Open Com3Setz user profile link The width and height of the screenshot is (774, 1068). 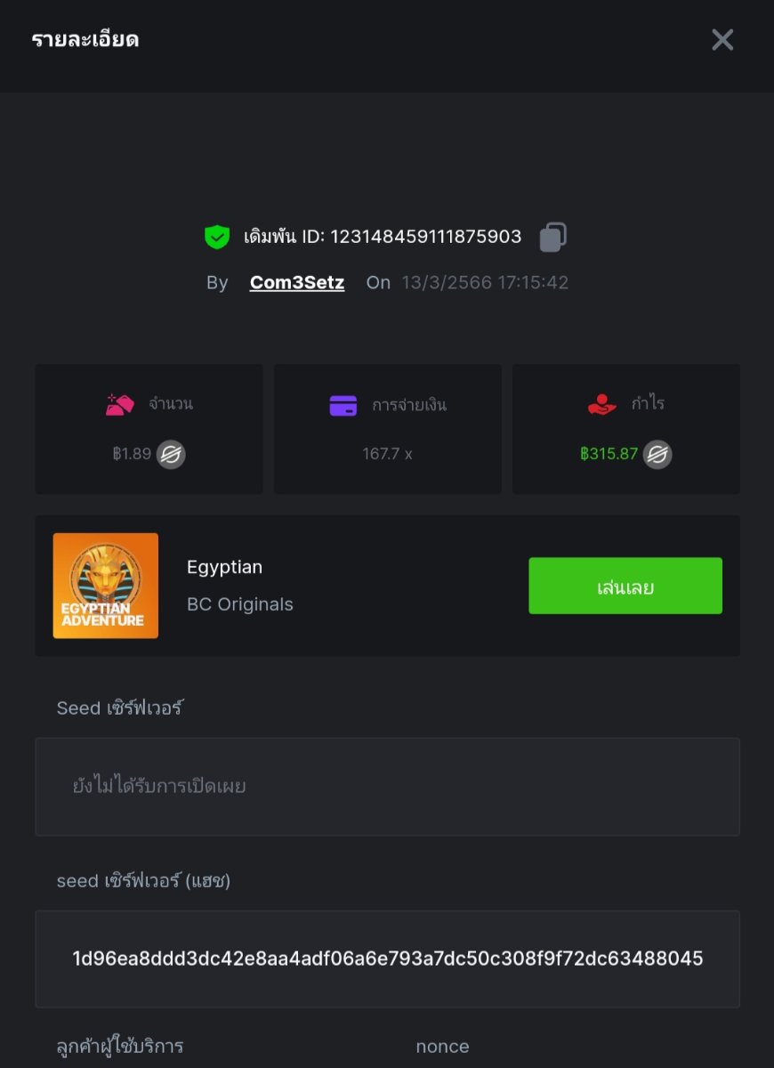pos(297,283)
